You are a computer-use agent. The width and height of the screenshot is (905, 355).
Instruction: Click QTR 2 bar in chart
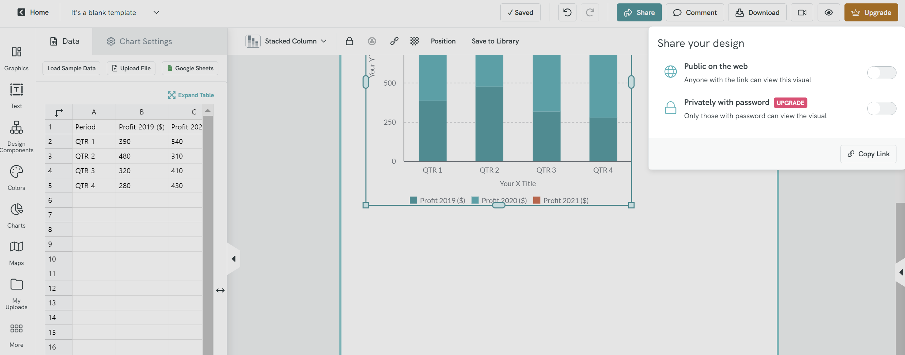[x=489, y=108]
